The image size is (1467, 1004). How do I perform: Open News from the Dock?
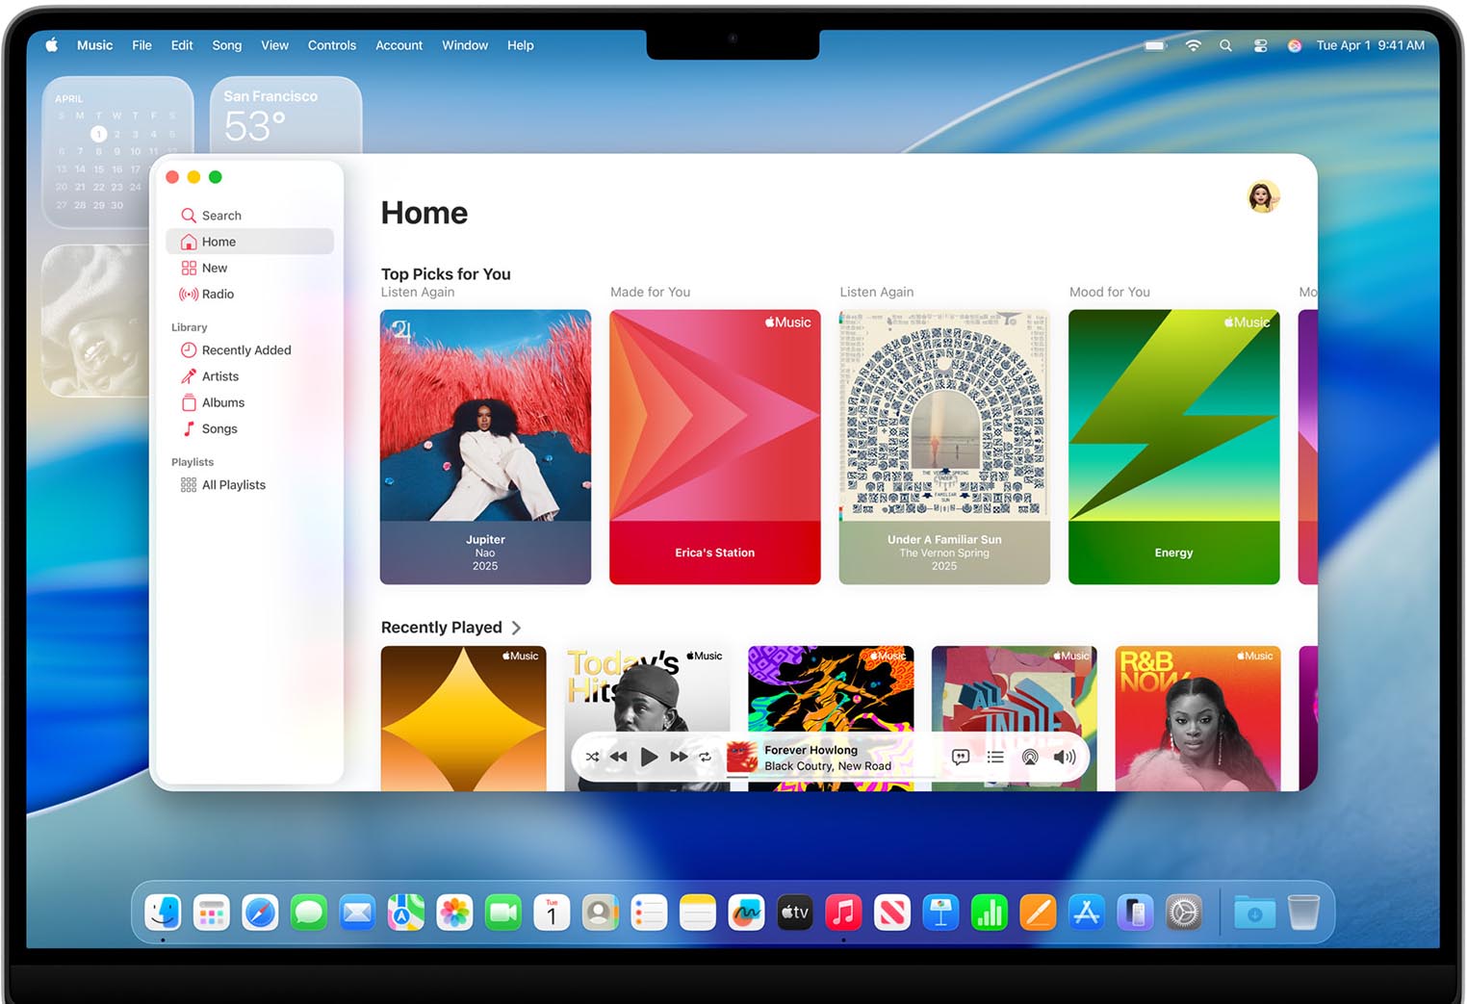pos(892,912)
